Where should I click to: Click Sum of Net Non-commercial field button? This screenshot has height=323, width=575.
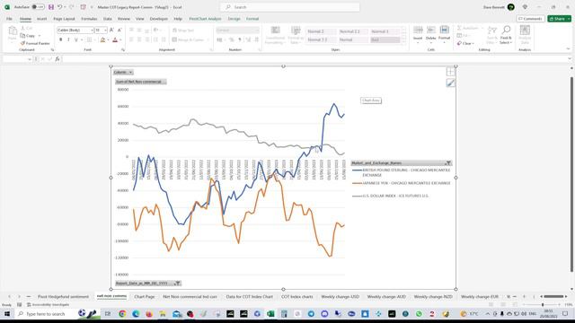click(x=141, y=82)
